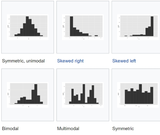The image size is (160, 135).
Task: Click tallest bar in the skewed right histogram
Action: click(72, 26)
